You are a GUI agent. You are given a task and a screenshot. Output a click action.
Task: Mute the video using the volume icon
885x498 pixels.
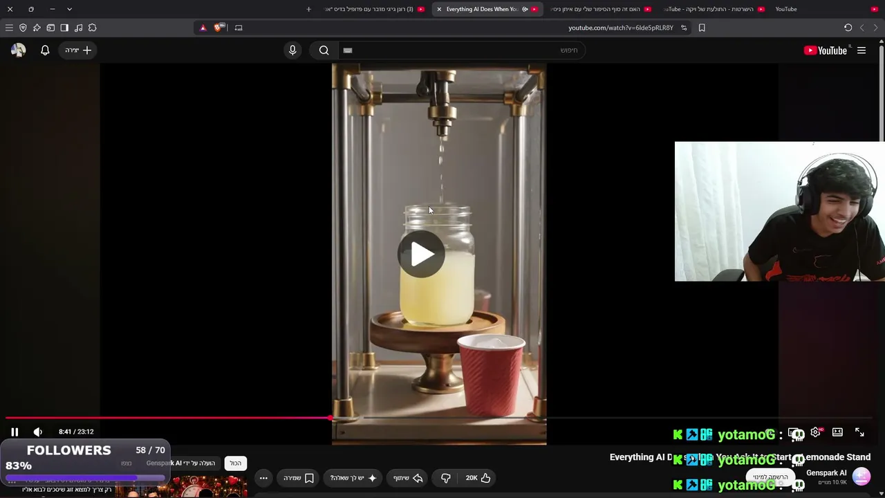click(38, 432)
